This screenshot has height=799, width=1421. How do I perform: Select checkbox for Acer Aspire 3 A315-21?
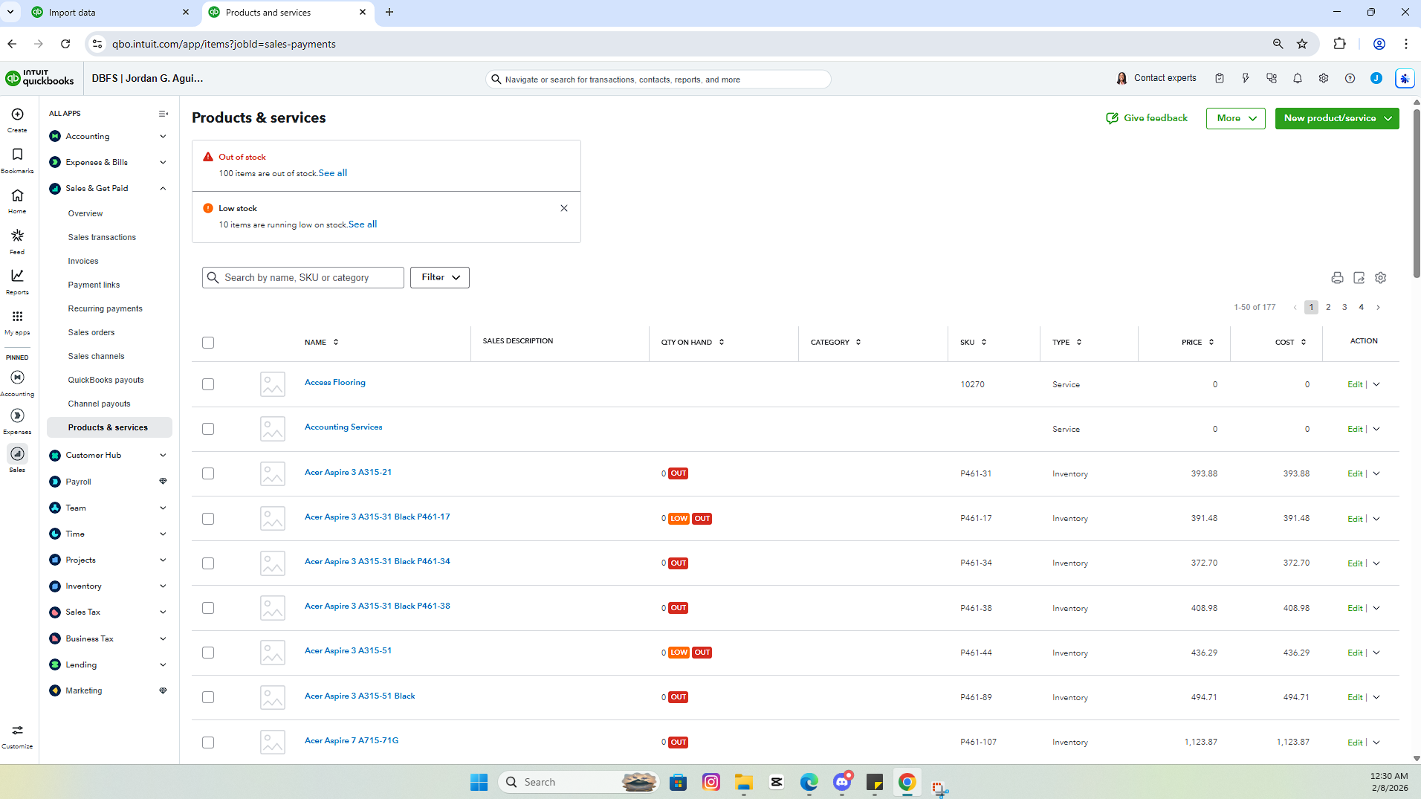coord(208,473)
